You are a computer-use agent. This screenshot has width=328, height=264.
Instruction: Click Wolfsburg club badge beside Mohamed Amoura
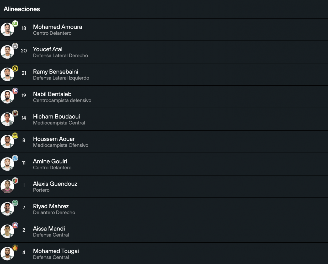[x=15, y=24]
